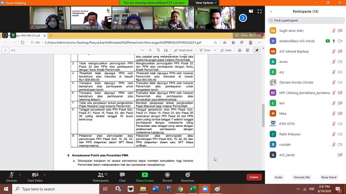The height and width of the screenshot is (194, 346).
Task: Click Arwin's video thumbnail
Action: tap(177, 18)
